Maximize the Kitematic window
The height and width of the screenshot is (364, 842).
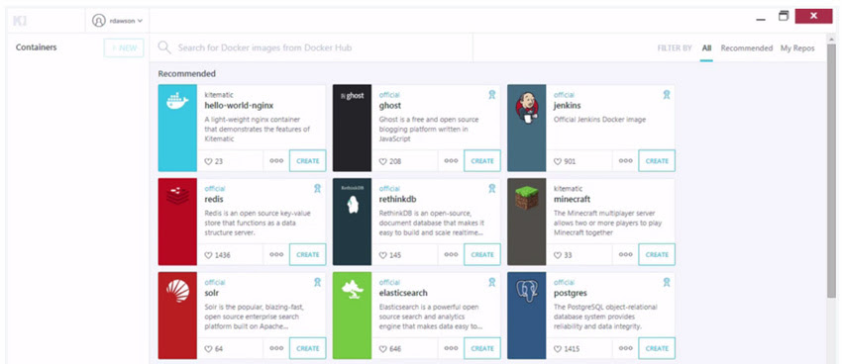[784, 16]
